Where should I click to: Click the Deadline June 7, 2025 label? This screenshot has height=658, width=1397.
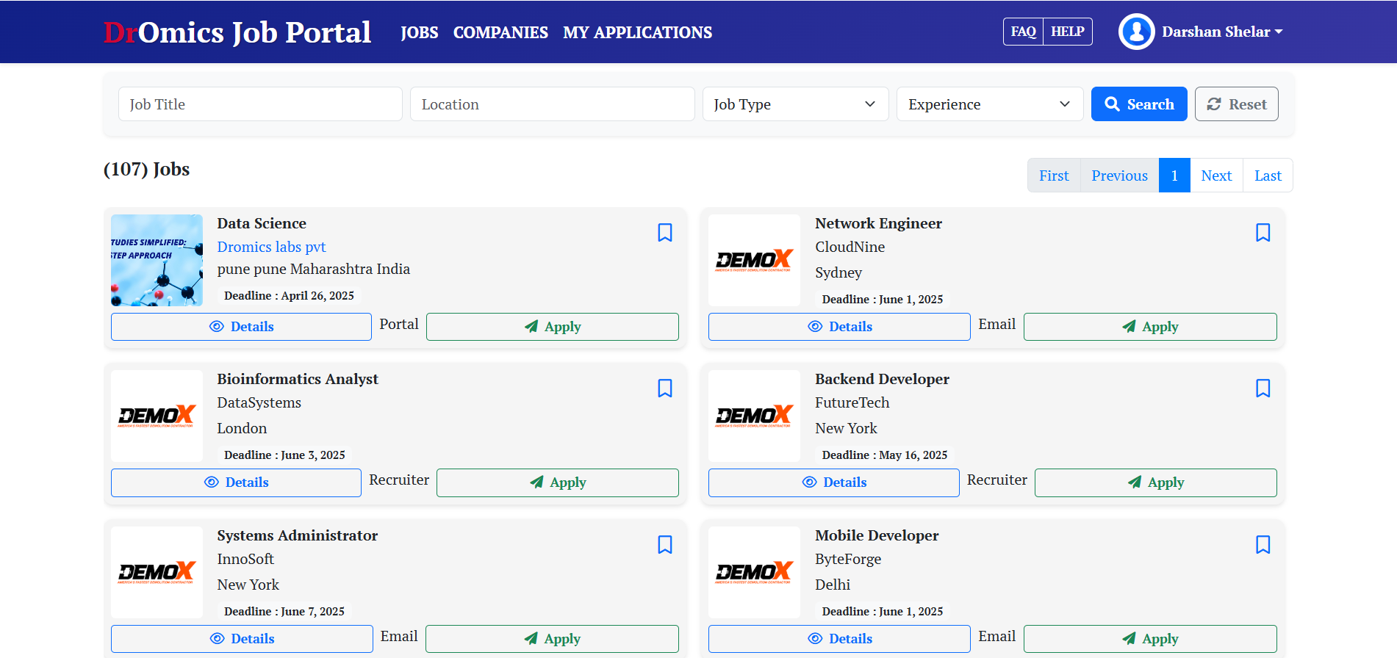coord(284,611)
